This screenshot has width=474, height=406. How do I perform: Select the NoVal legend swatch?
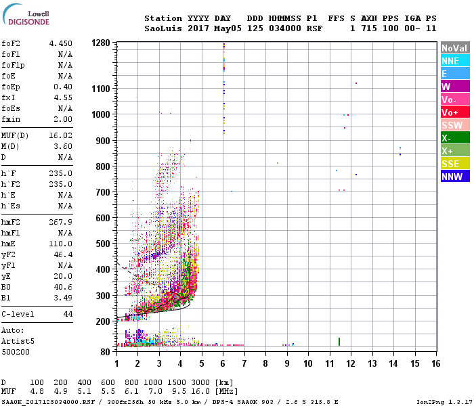[455, 48]
